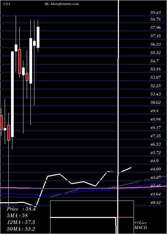
Task: Click the tall white candle reaching 55.52
Action: coord(12,94)
